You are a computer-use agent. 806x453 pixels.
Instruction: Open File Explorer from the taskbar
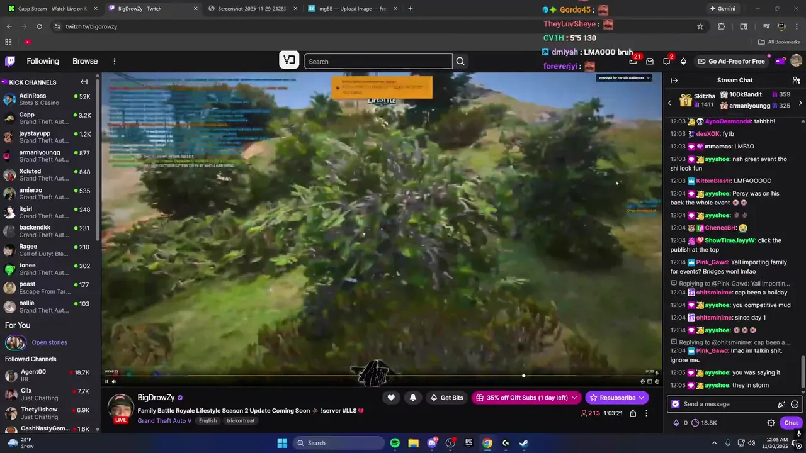tap(413, 443)
